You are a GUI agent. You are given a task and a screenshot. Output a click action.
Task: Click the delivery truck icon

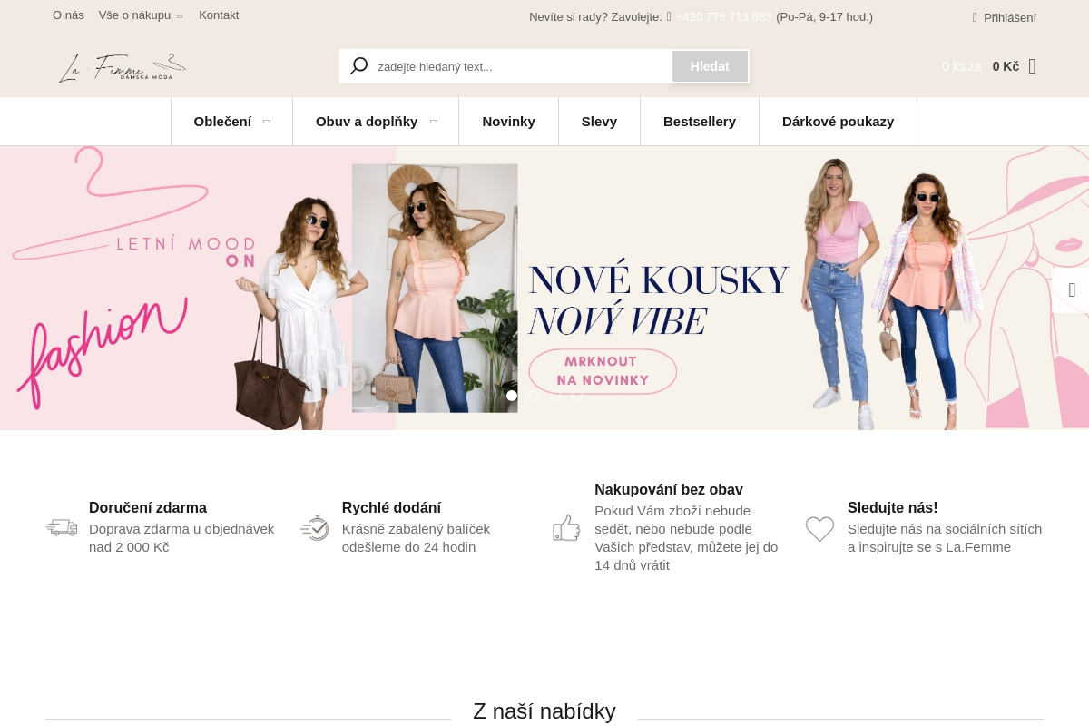click(x=62, y=527)
